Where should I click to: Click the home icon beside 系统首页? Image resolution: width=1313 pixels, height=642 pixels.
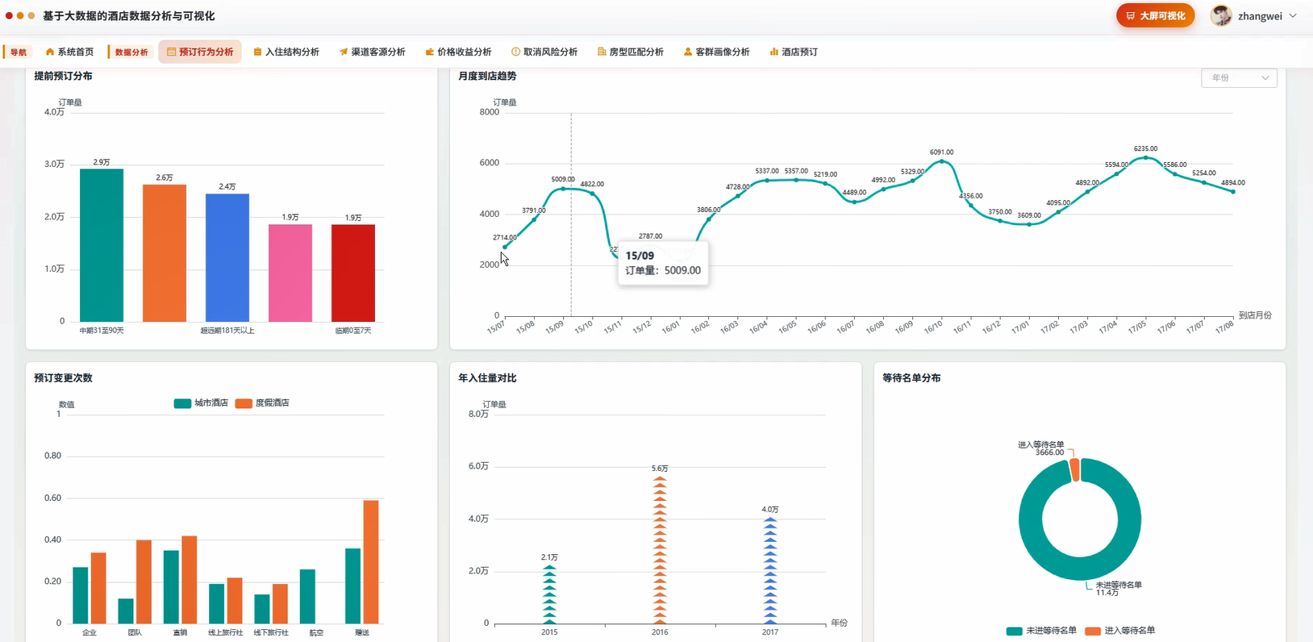click(x=50, y=52)
